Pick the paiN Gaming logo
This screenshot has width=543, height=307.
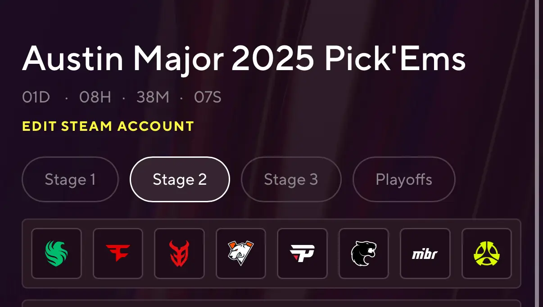tap(302, 254)
